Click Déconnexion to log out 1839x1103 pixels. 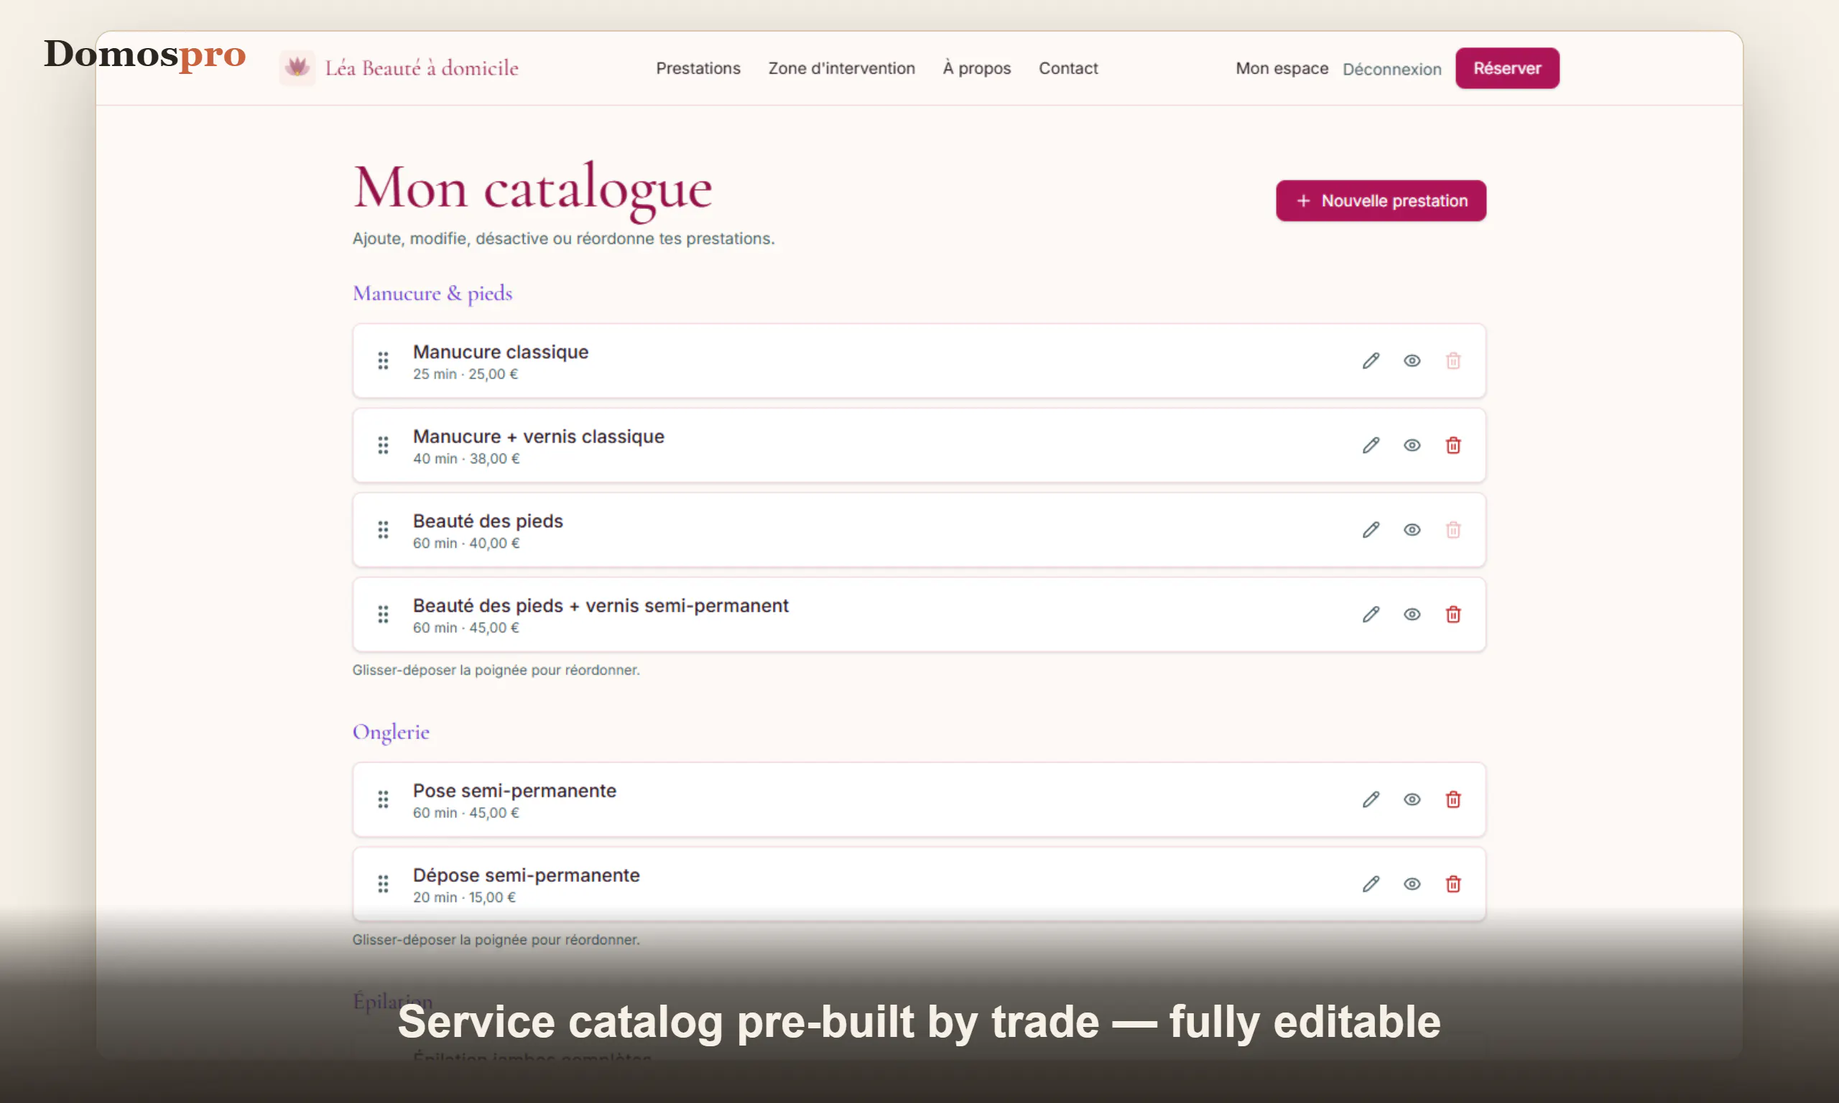1391,69
